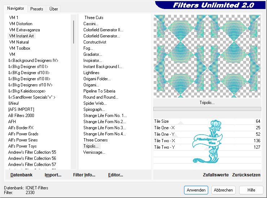267x198 pixels.
Task: Adjust the Tile Two - X slider
Action: 207,141
